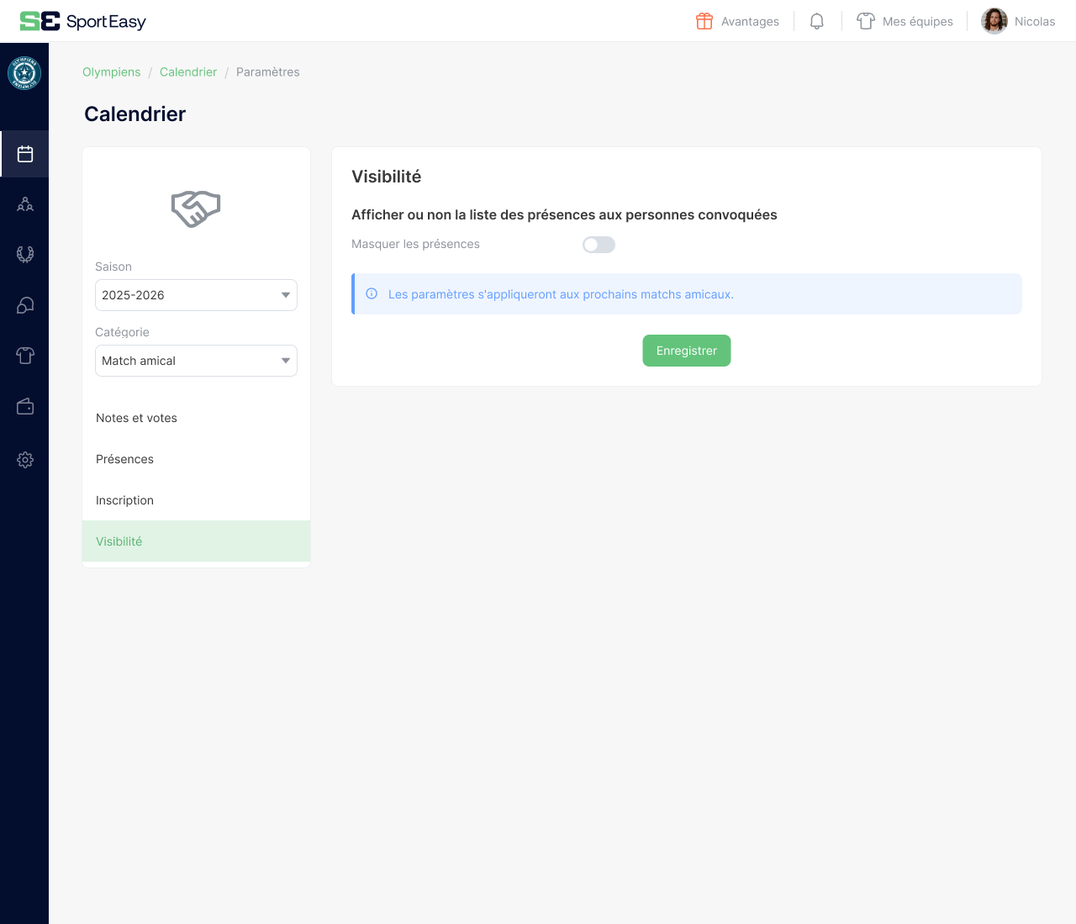Switch to the Présences settings section
1076x924 pixels.
(124, 459)
